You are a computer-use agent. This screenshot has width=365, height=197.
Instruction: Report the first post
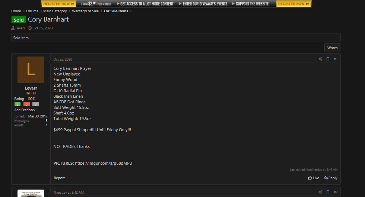(59, 178)
